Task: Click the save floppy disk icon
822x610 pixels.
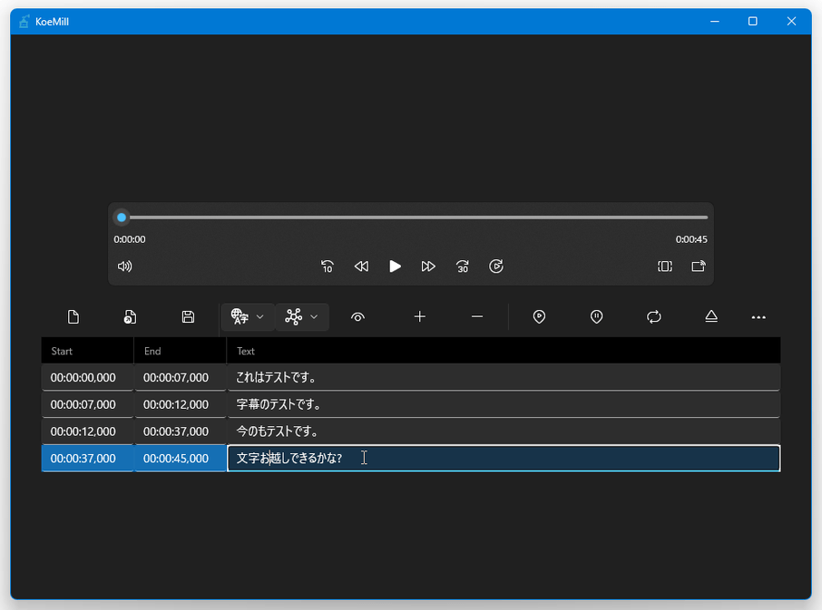Action: coord(188,317)
